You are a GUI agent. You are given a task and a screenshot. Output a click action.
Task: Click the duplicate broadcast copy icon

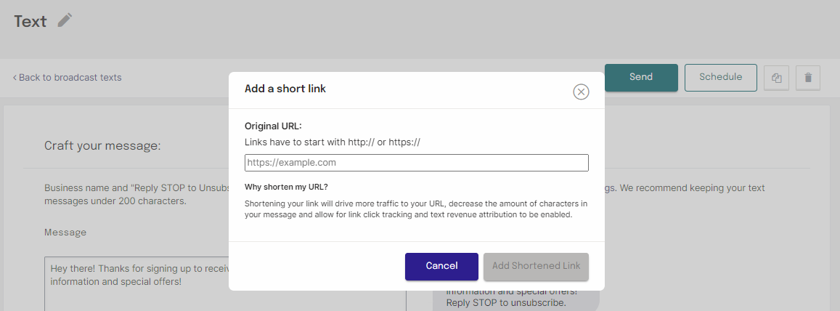(x=776, y=78)
